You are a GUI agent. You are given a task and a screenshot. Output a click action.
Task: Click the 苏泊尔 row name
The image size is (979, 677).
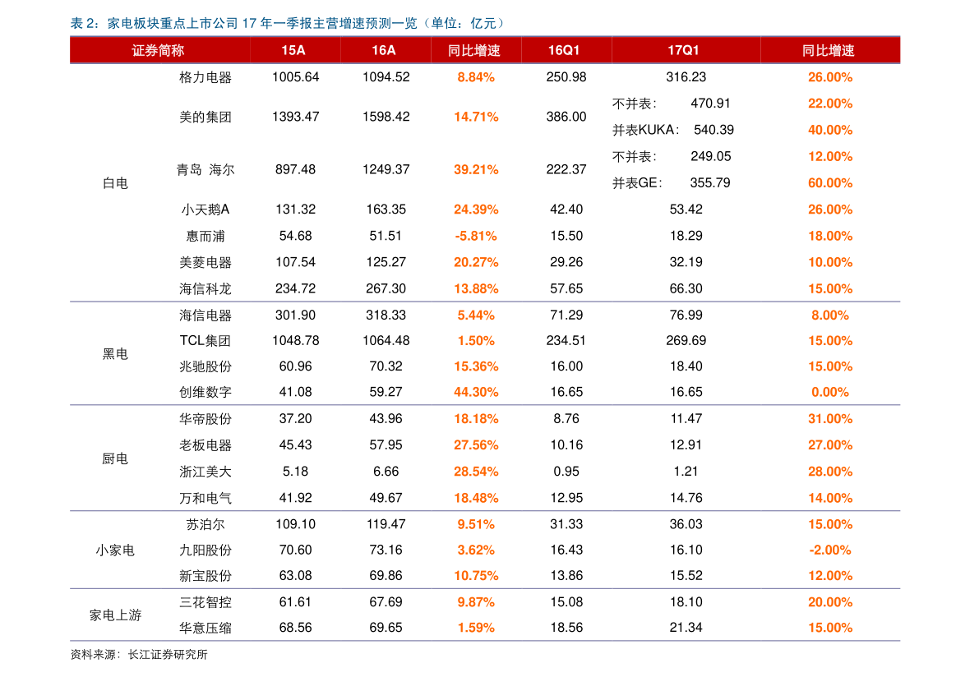[x=205, y=525]
